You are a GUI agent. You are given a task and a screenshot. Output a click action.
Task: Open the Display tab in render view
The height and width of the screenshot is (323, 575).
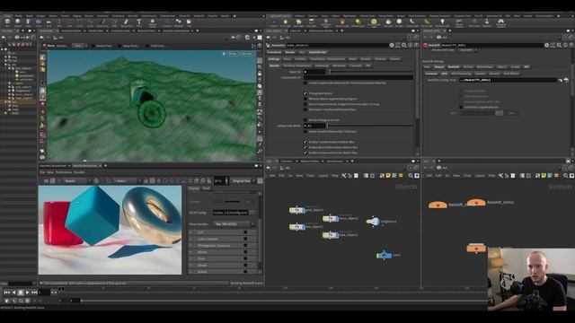pos(194,188)
